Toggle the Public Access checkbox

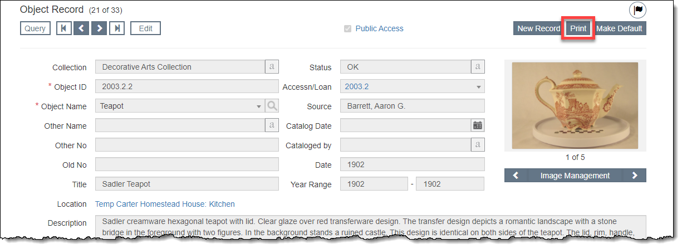coord(348,29)
